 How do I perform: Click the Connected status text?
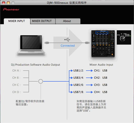(x=68, y=46)
